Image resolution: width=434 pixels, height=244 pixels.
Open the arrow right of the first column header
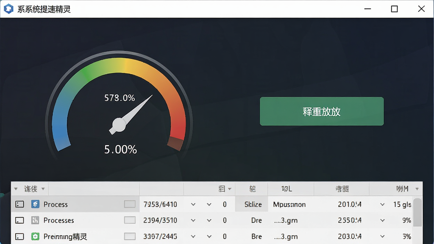tap(43, 189)
